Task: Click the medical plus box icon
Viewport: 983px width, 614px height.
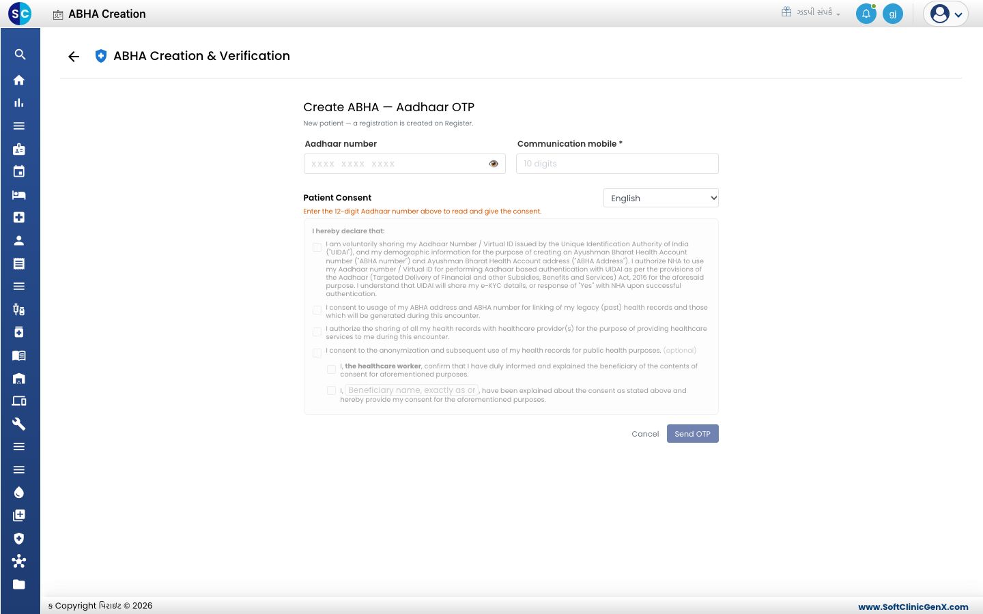Action: 19,217
